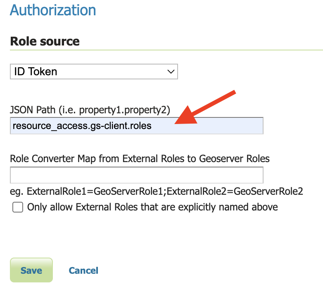Viewport: 323px width, 301px height.
Task: Click the 'resource_access.gs-client.roles' text in the field
Action: (x=82, y=126)
